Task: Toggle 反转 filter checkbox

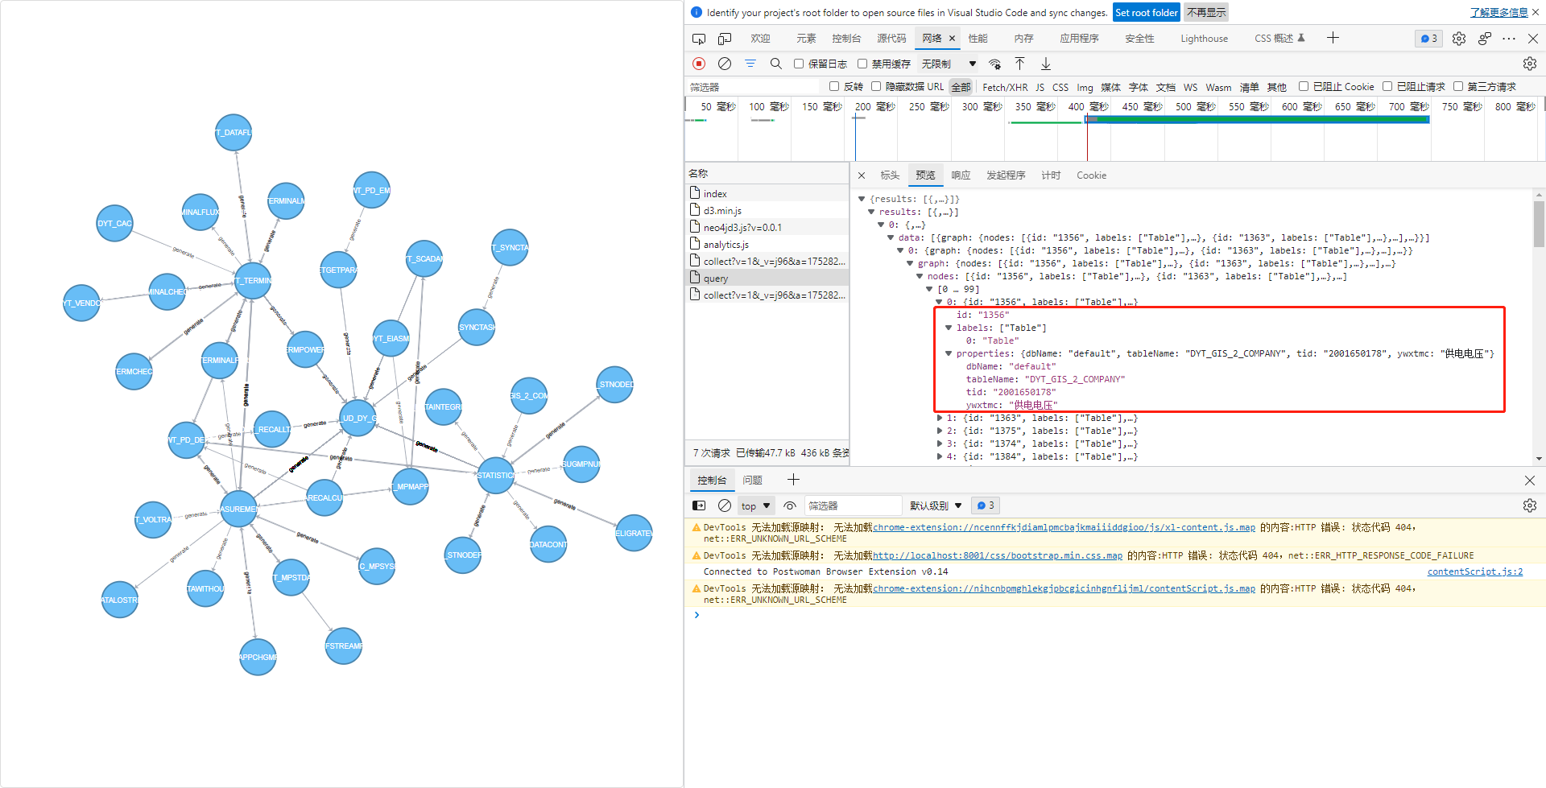Action: [834, 86]
